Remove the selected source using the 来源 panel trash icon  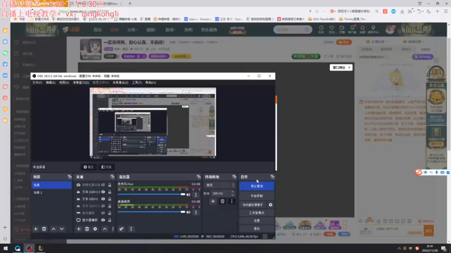87,229
